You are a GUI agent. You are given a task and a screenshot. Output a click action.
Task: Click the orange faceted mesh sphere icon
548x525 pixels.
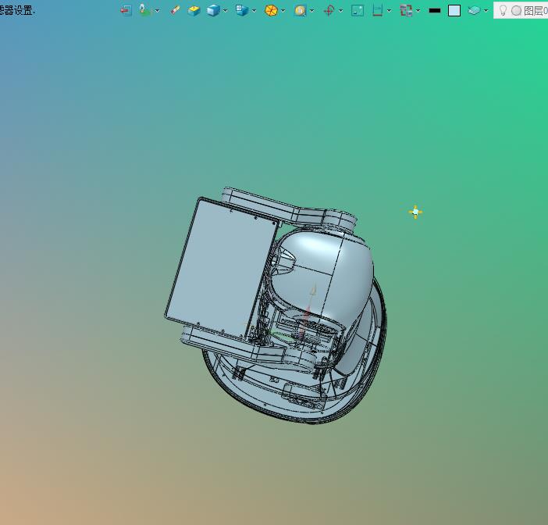pyautogui.click(x=271, y=10)
